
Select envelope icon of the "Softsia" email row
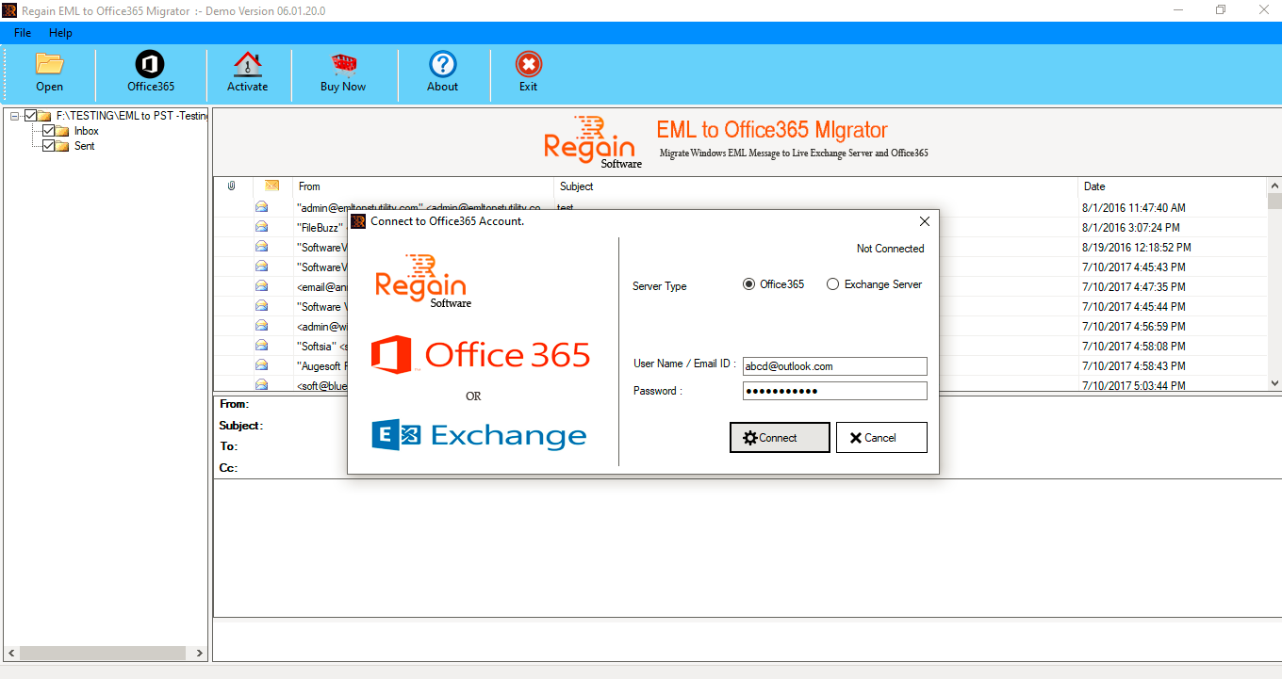pyautogui.click(x=261, y=346)
